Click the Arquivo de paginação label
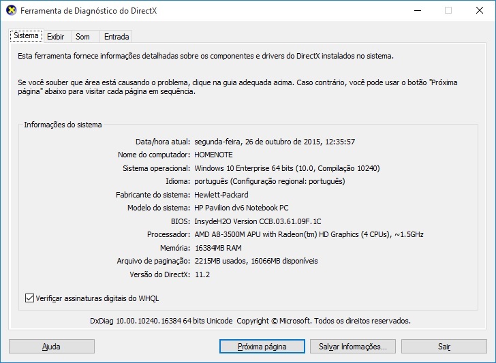 tap(153, 262)
